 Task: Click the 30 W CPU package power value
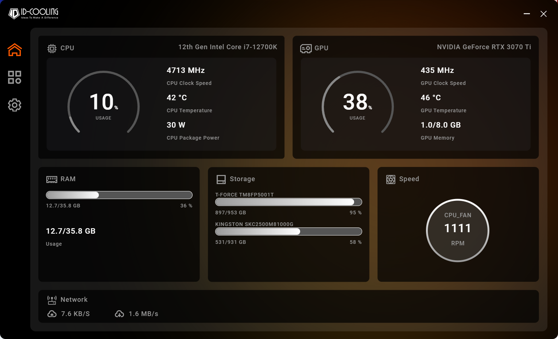[x=176, y=125]
